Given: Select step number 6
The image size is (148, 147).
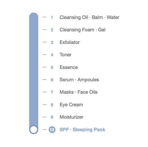Looking at the screenshot, I should 52,80.
